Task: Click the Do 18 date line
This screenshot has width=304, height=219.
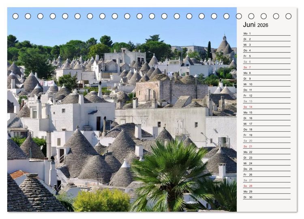Action: click(x=267, y=129)
